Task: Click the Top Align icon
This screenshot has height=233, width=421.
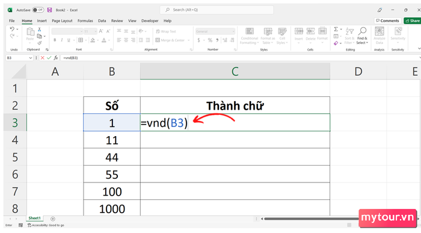Action: pos(119,31)
